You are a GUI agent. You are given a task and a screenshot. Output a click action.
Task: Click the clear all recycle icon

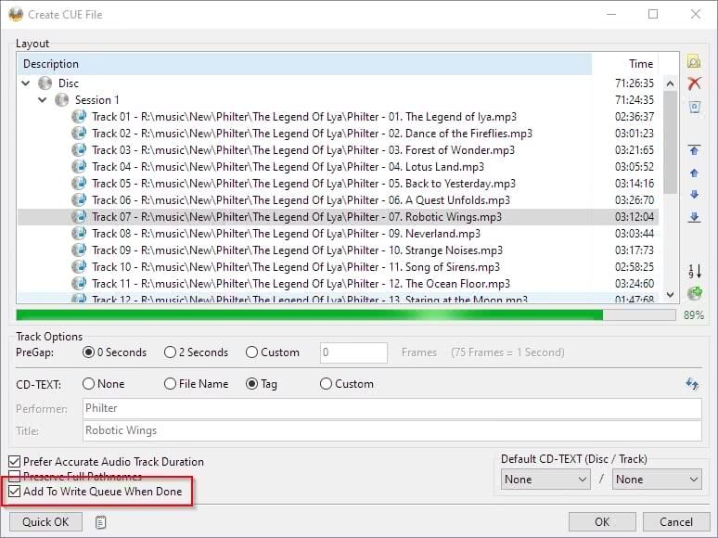click(694, 108)
